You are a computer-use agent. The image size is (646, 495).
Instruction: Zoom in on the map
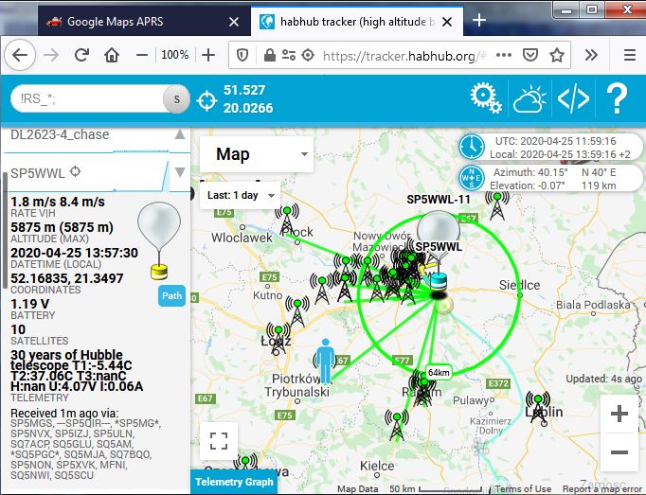click(619, 414)
